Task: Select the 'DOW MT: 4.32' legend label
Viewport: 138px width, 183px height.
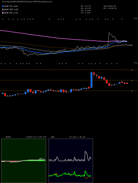Action: pyautogui.click(x=11, y=10)
